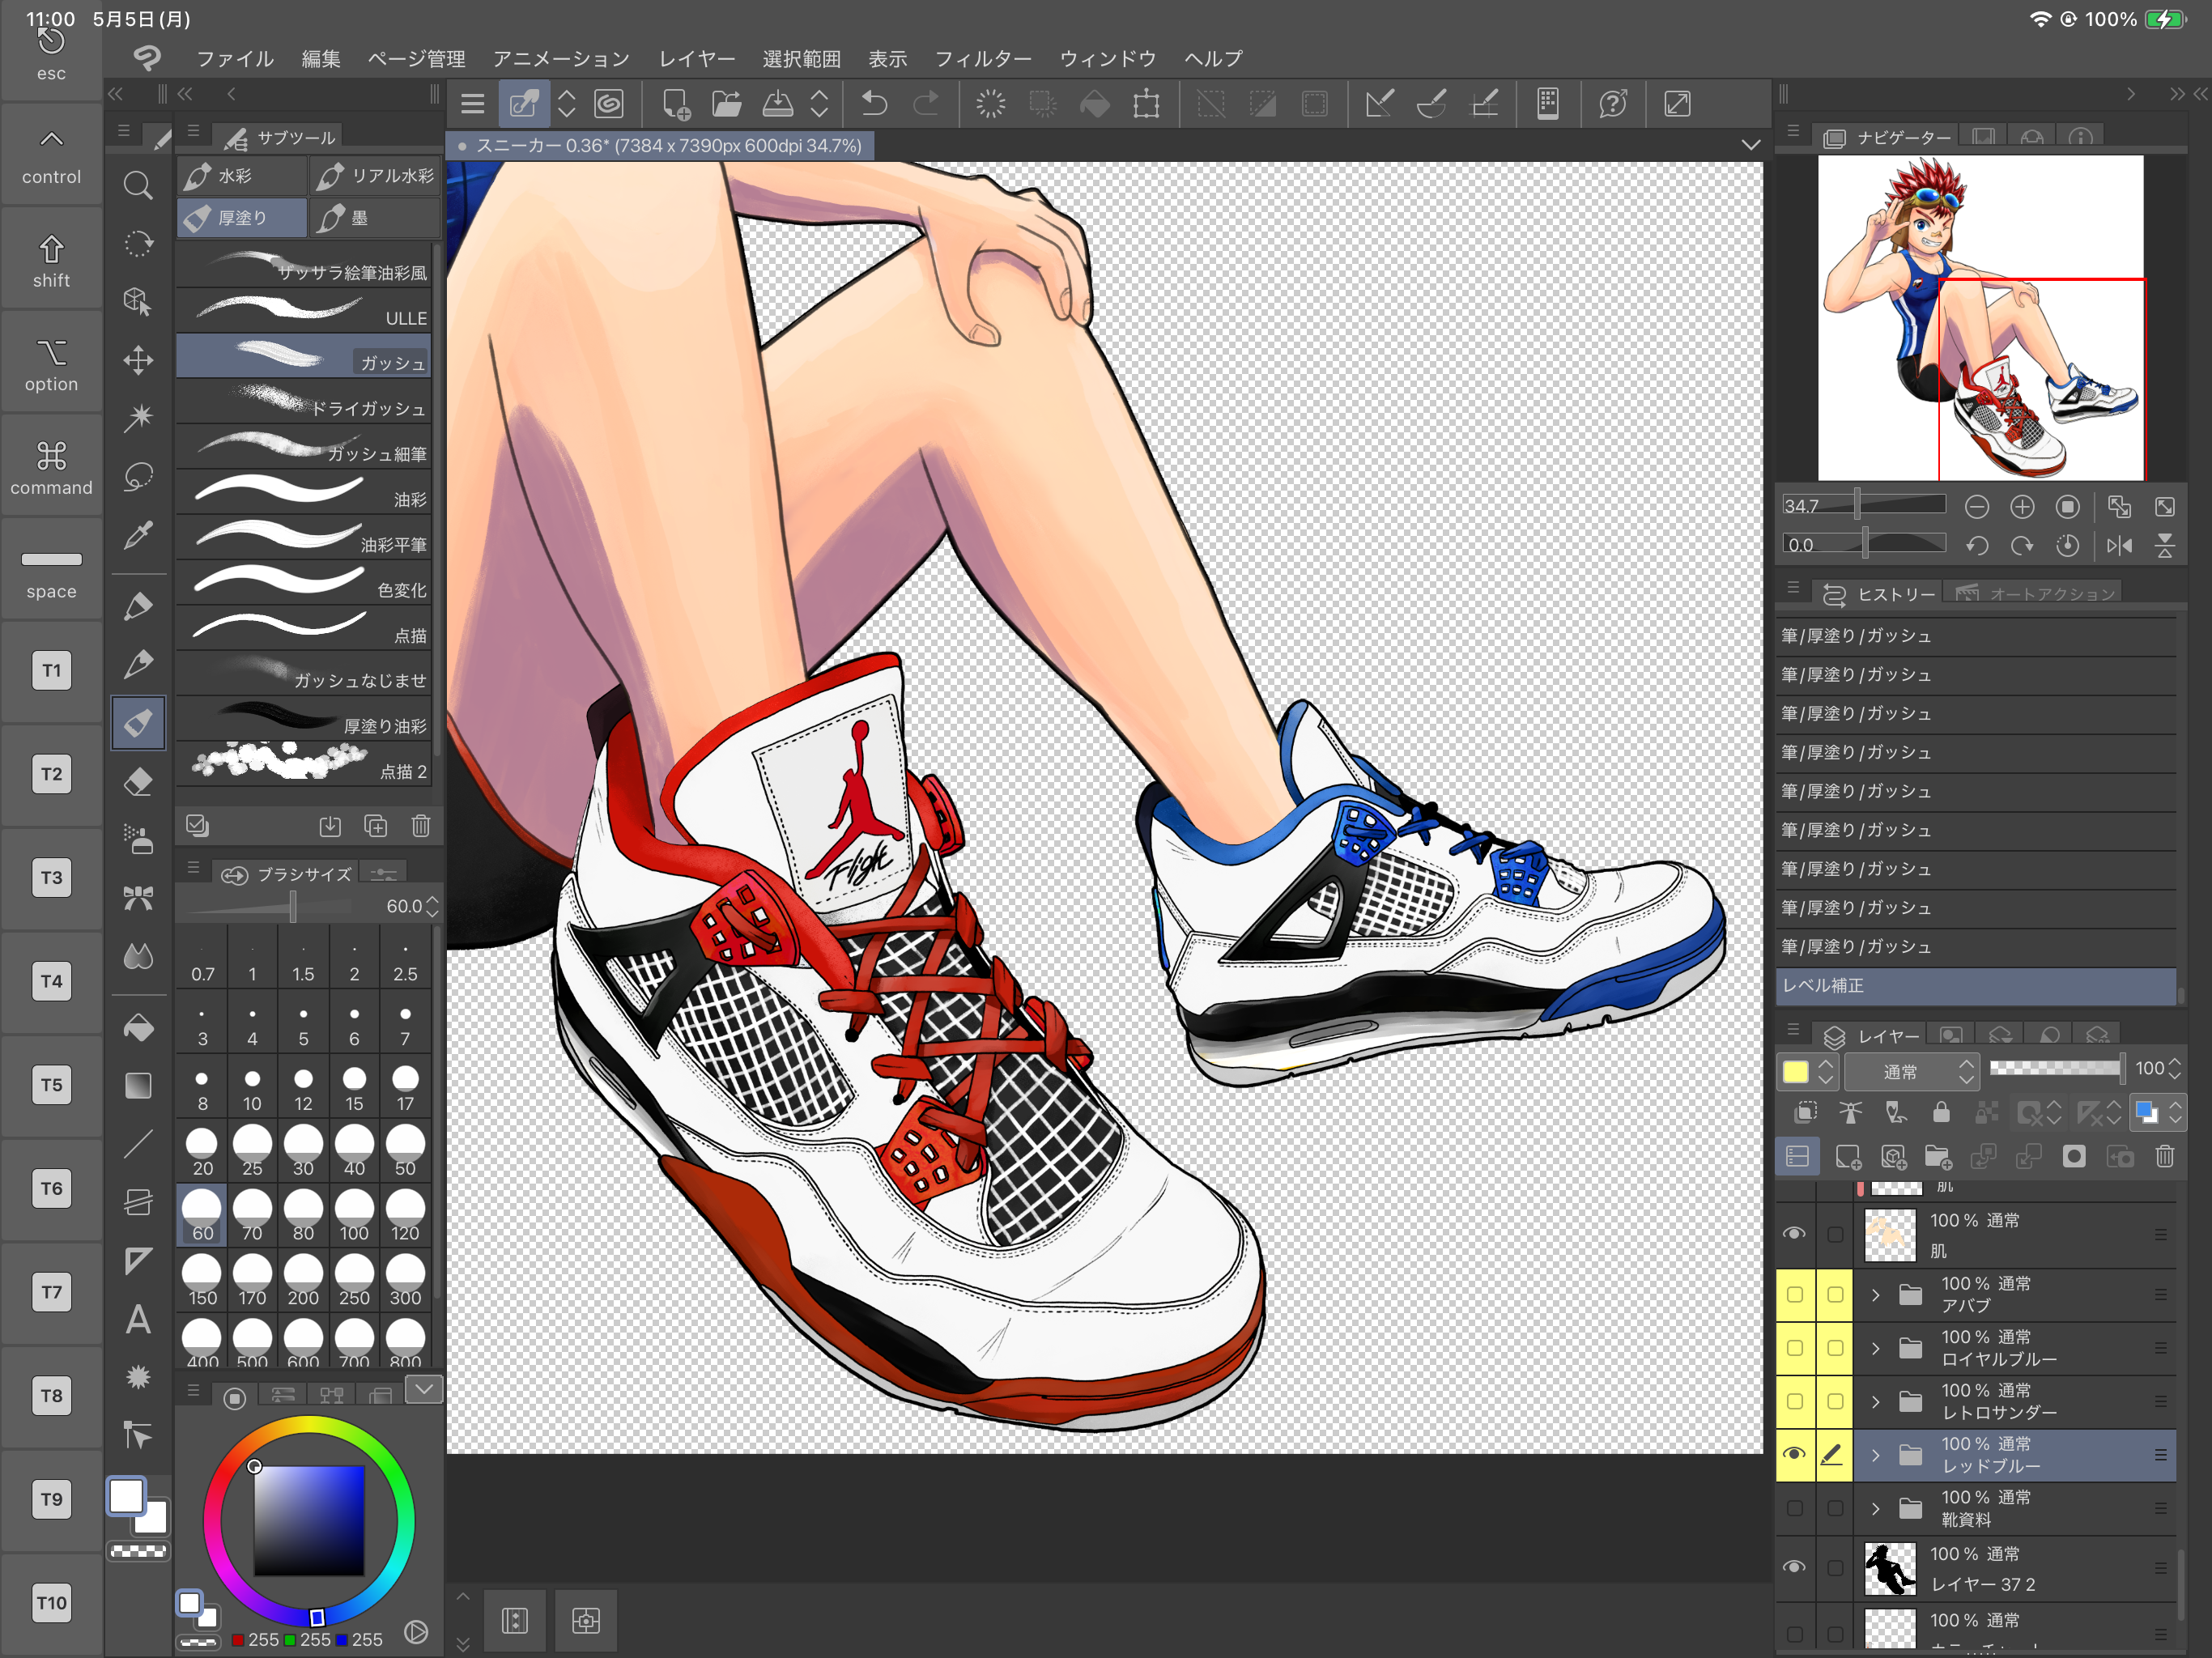Open the レイヤー menu
Image resolution: width=2212 pixels, height=1658 pixels.
tap(697, 58)
